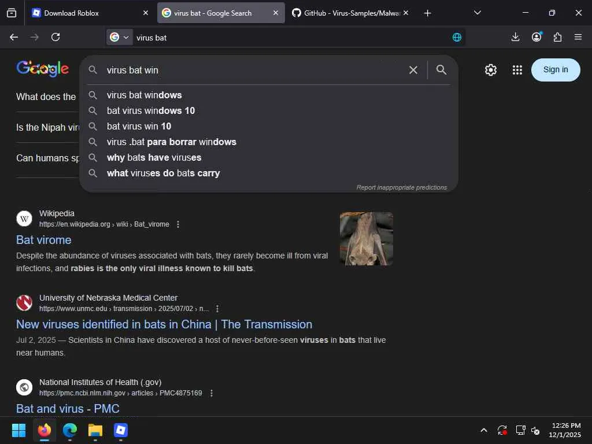Click 'Report inappropriate predictions' link
Screen dimensions: 592x444
coord(402,188)
